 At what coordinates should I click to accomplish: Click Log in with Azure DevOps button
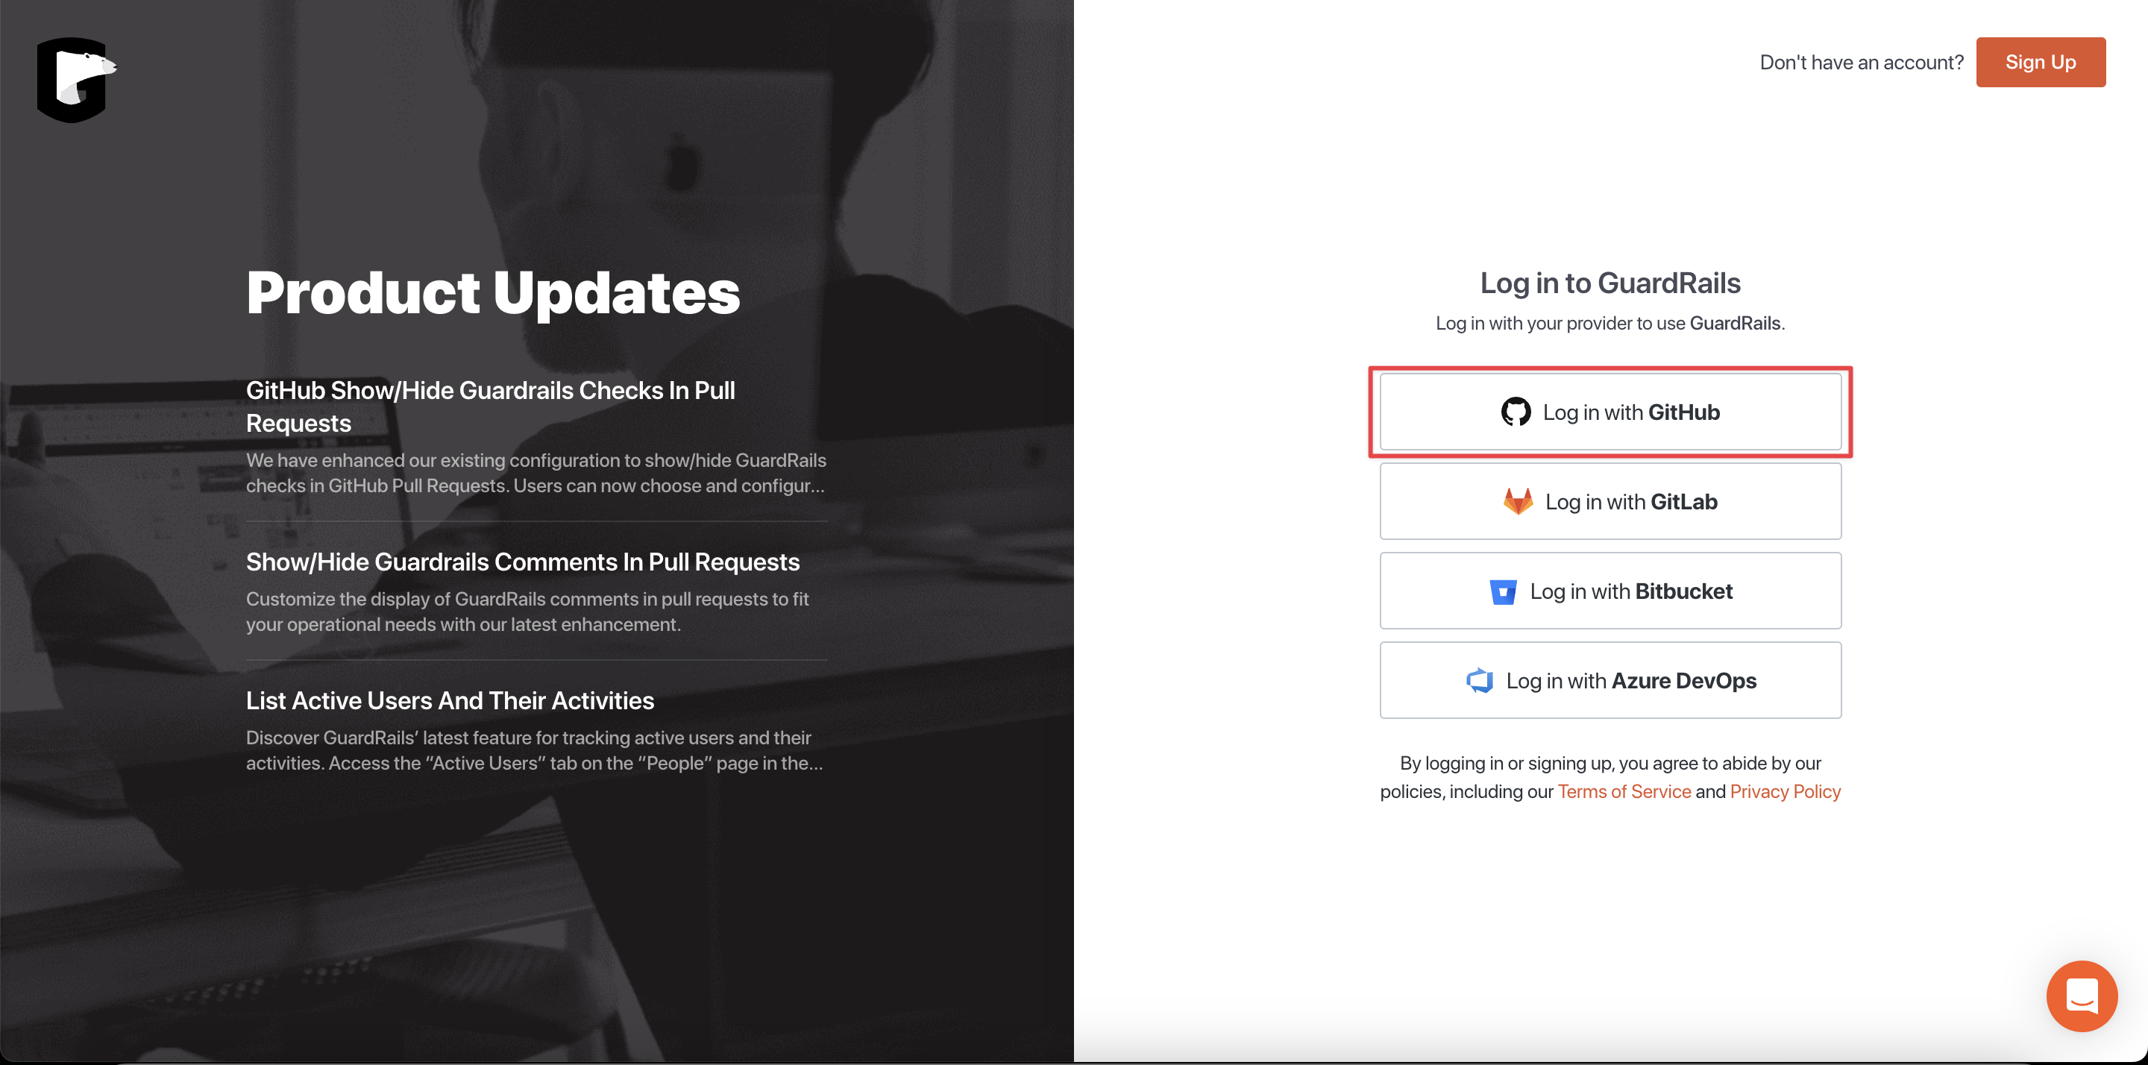1611,680
